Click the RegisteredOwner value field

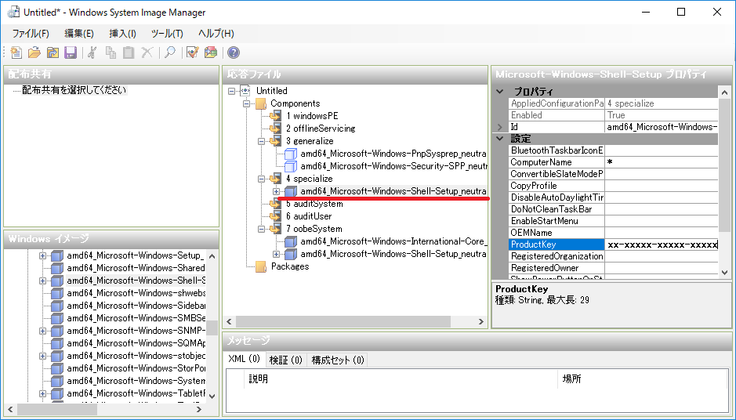click(x=662, y=268)
